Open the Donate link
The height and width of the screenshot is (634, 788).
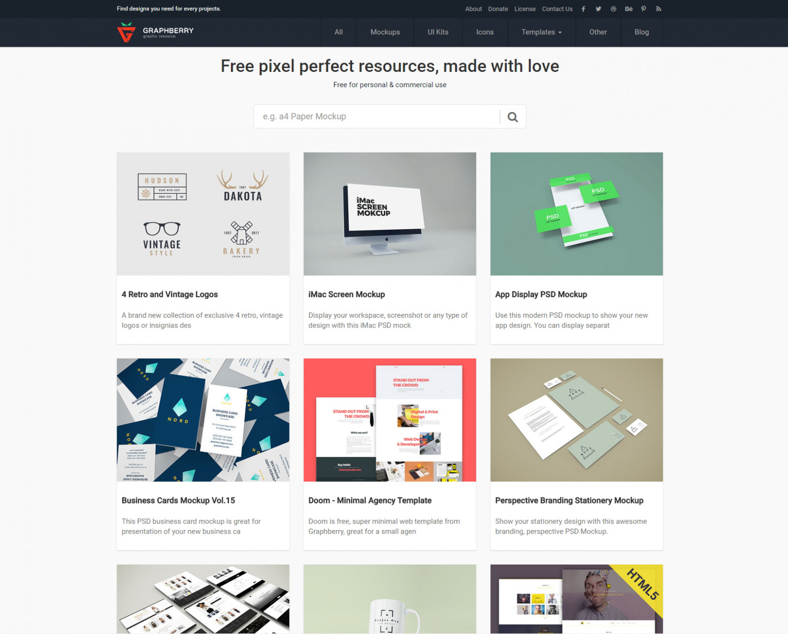point(498,9)
